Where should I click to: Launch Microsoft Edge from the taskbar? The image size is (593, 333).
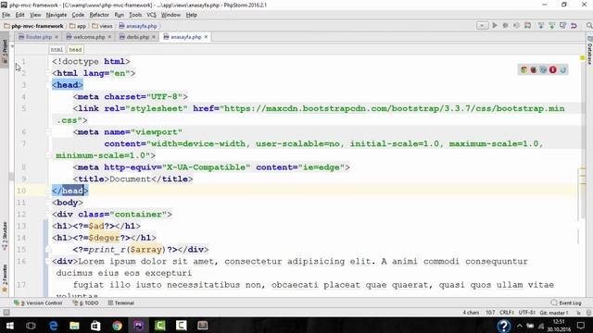53,326
